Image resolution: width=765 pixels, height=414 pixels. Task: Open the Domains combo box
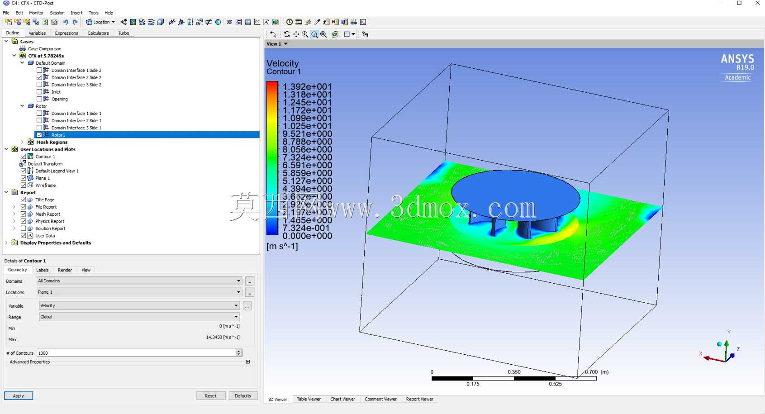point(139,281)
